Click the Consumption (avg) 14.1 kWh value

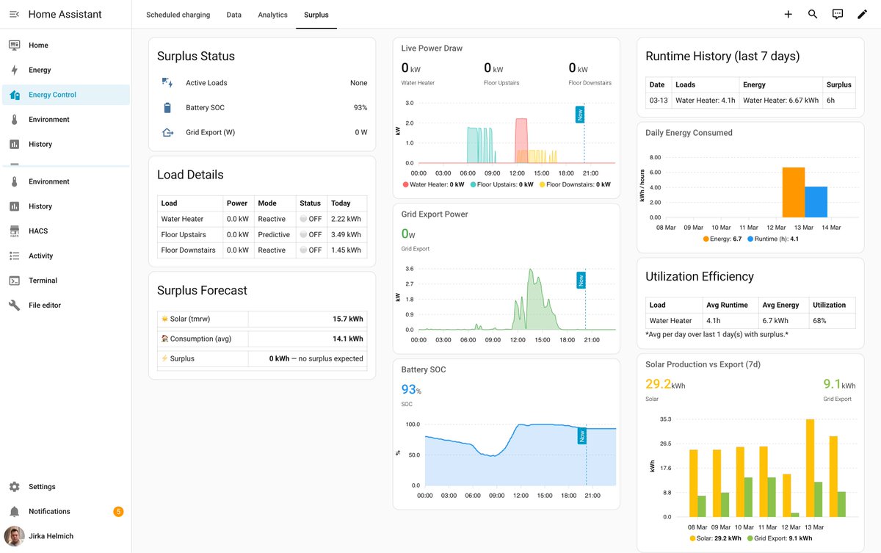coord(348,339)
